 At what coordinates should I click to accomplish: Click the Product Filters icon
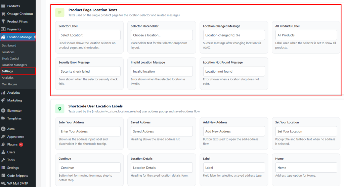3,21
